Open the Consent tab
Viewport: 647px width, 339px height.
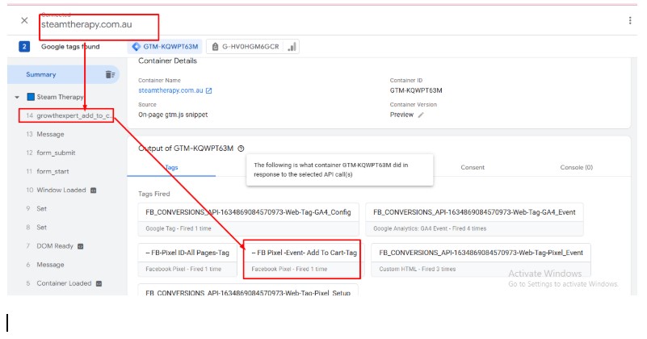click(473, 167)
